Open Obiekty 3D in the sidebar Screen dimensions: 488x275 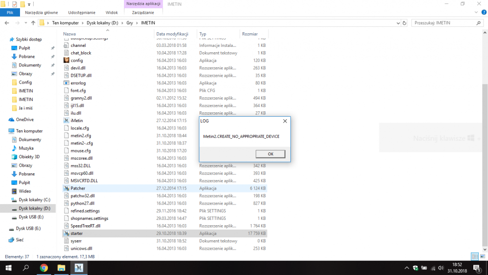[x=29, y=157]
